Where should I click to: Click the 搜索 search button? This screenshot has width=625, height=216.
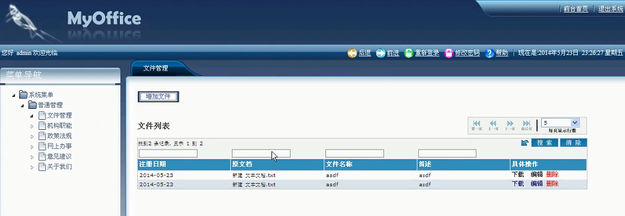544,143
